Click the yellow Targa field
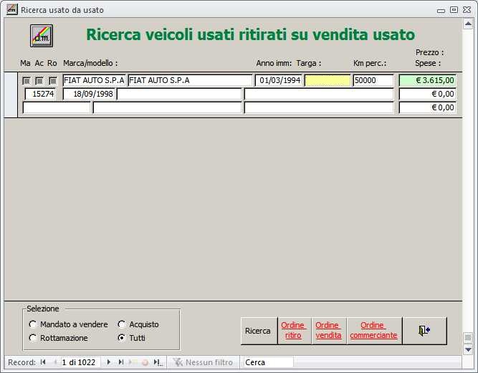Viewport: 478px width, 373px height. [328, 81]
